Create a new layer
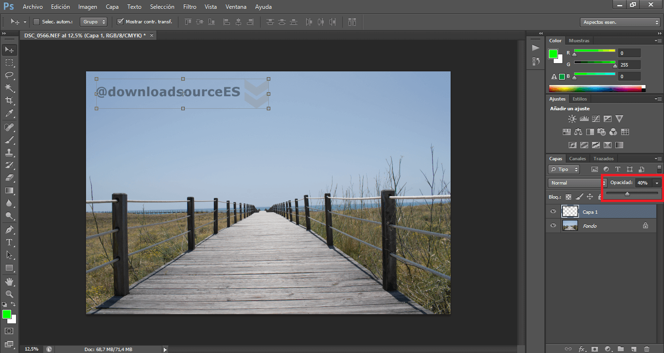The height and width of the screenshot is (353, 664). click(x=633, y=349)
